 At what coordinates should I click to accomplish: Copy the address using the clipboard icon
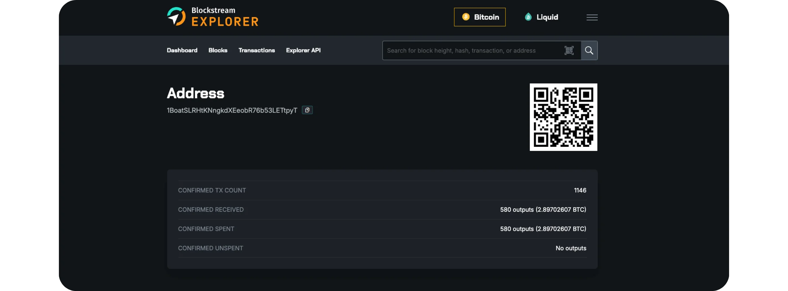307,110
